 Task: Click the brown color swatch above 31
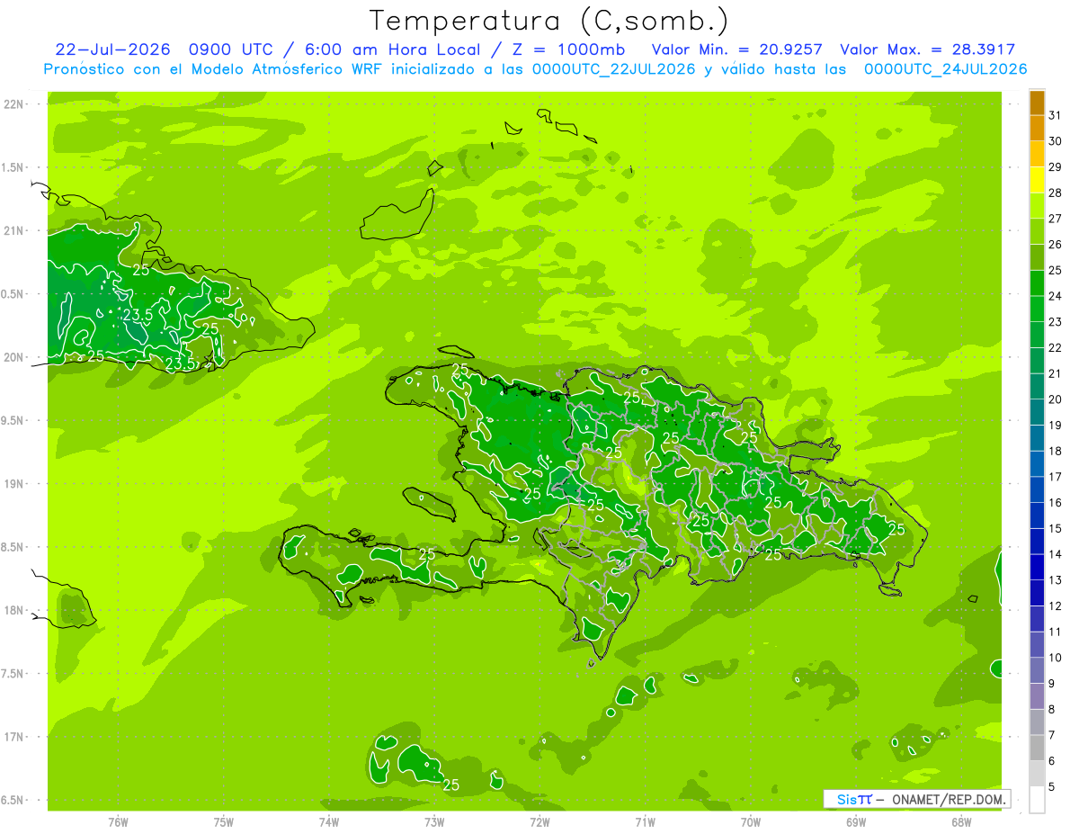pos(1037,103)
